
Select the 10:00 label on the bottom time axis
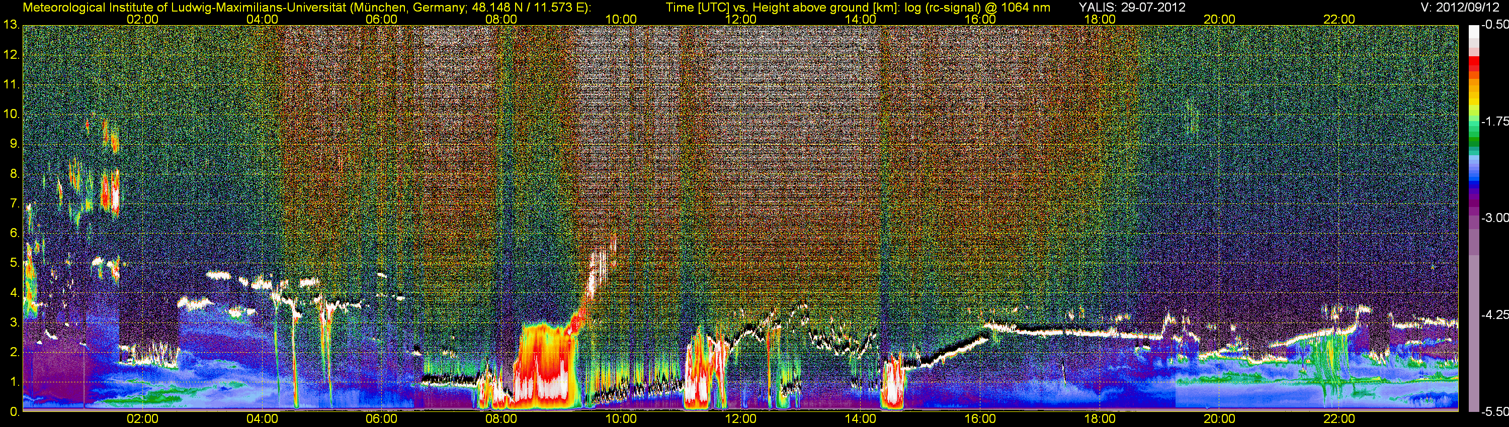(x=621, y=419)
